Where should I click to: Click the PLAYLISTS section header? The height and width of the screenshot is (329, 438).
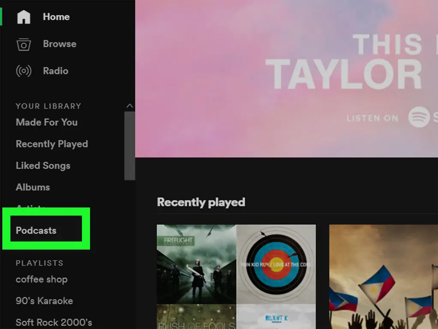(39, 263)
